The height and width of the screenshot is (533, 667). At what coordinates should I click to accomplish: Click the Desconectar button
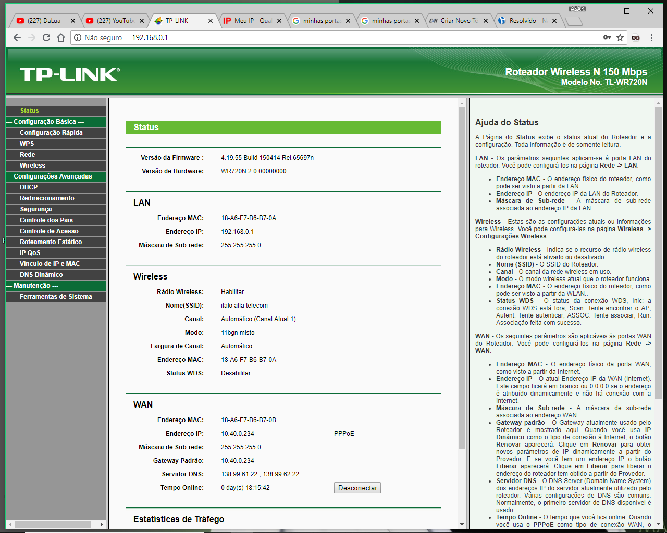click(357, 488)
